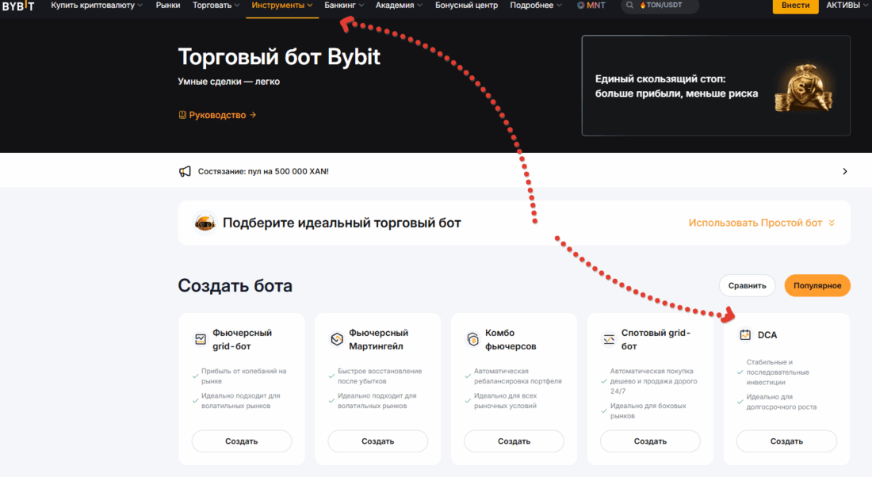The height and width of the screenshot is (477, 872).
Task: Open the Единый скользящий стоп banner
Action: coord(716,86)
